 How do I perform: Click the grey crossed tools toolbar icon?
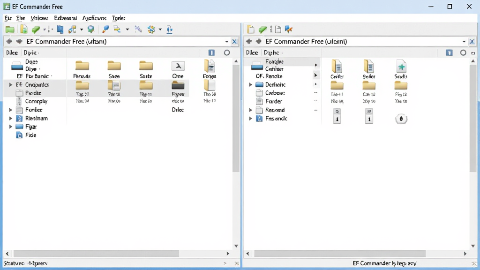[x=138, y=30]
